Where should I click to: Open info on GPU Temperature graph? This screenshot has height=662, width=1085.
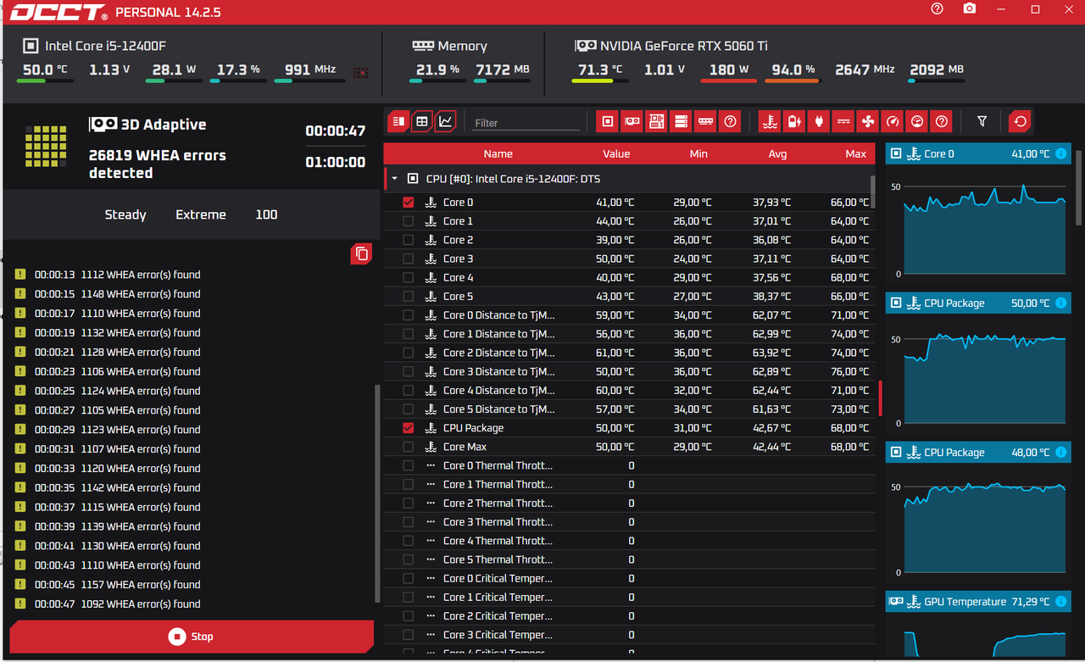pyautogui.click(x=1061, y=602)
